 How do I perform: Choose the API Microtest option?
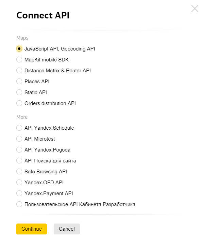pyautogui.click(x=19, y=139)
